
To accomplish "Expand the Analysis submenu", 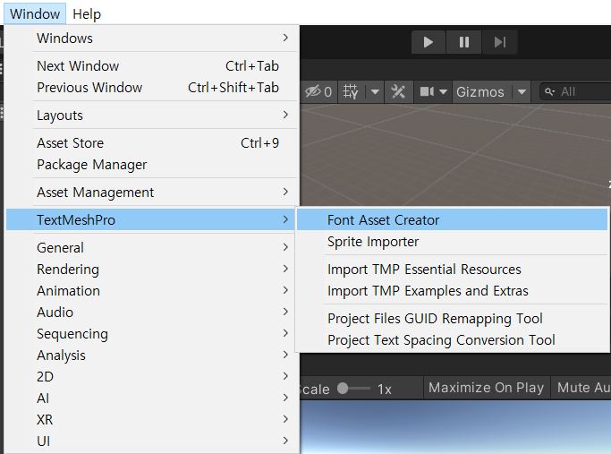I will (152, 355).
